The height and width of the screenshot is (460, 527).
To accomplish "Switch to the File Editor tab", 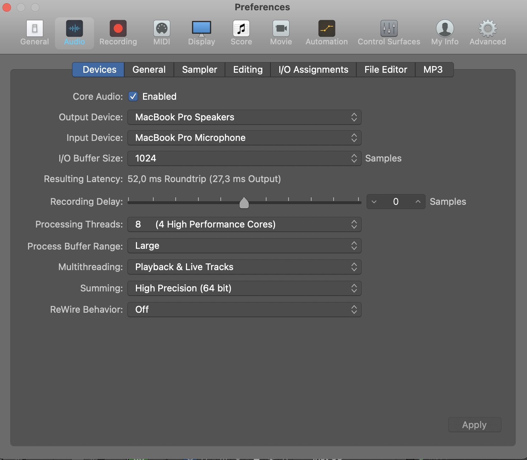I will (x=386, y=70).
